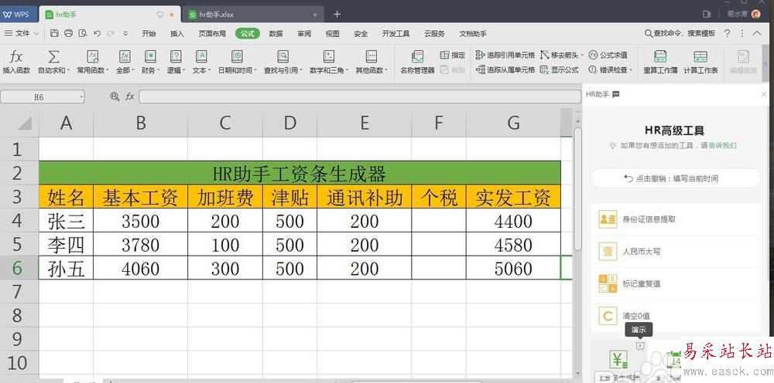The height and width of the screenshot is (383, 774).
Task: Click the Undo arrow icon
Action: pos(97,33)
